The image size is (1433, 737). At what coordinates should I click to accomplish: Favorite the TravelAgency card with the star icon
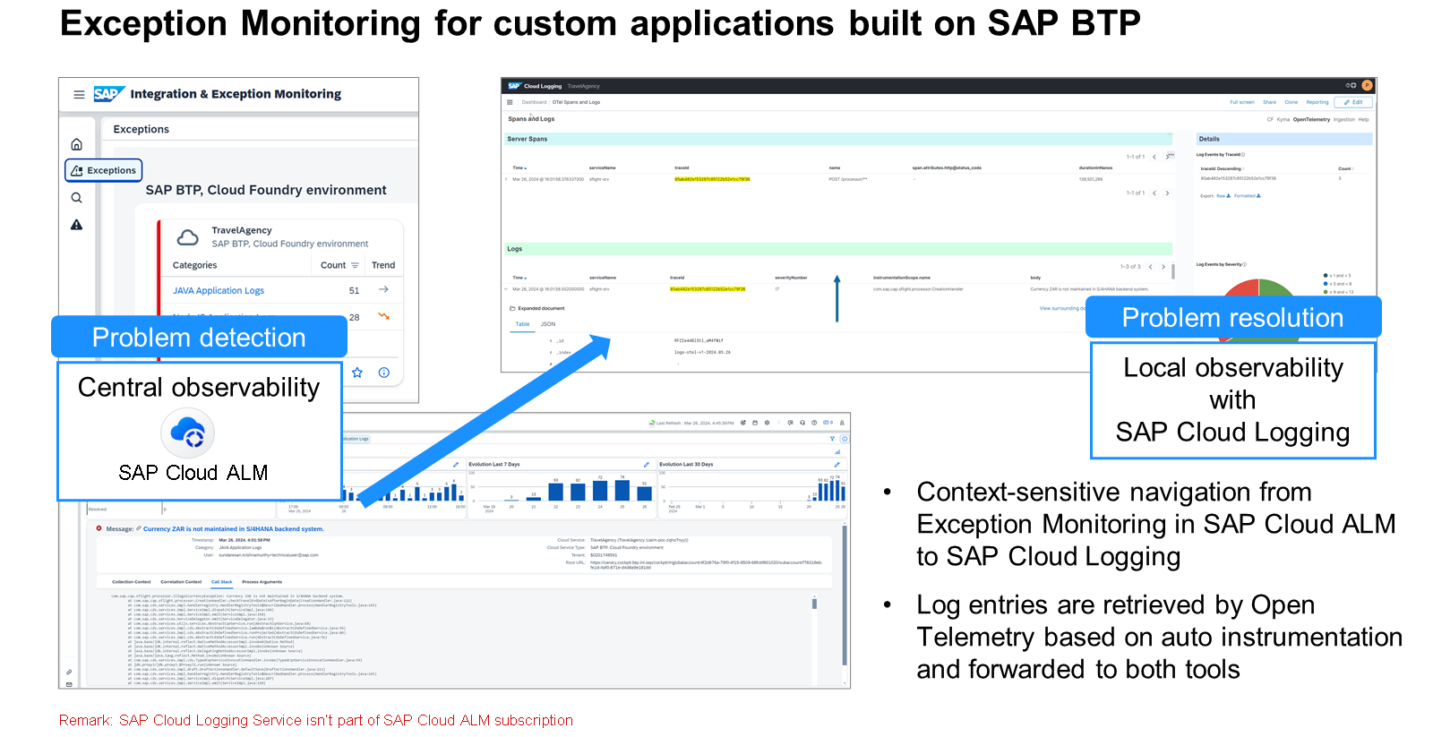coord(357,373)
